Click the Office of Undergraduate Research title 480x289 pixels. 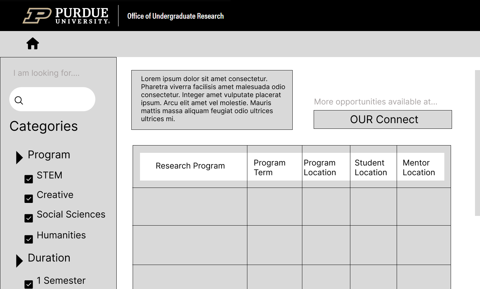point(176,16)
